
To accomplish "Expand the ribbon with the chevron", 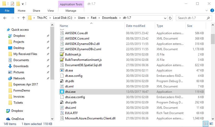I will click(x=207, y=11).
